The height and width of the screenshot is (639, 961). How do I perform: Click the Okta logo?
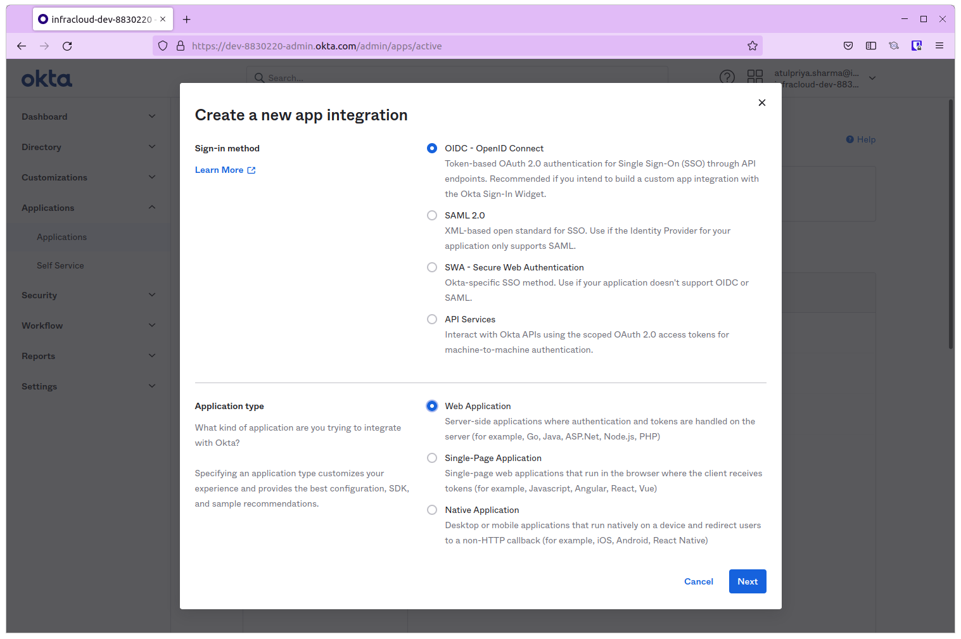pyautogui.click(x=47, y=79)
